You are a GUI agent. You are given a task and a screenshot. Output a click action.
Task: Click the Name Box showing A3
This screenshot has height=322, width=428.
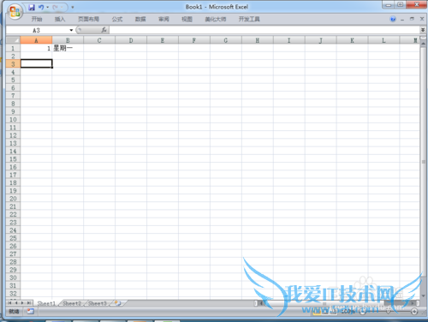pyautogui.click(x=37, y=30)
